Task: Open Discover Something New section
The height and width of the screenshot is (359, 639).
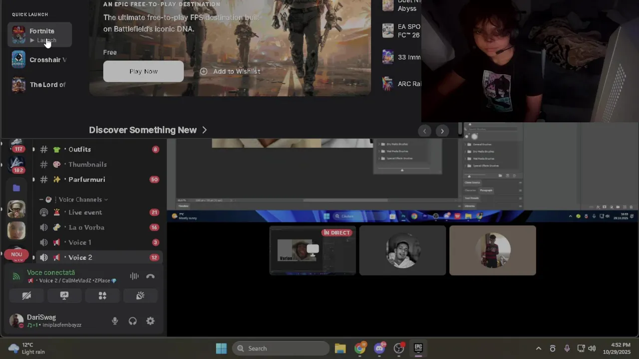Action: [x=148, y=130]
